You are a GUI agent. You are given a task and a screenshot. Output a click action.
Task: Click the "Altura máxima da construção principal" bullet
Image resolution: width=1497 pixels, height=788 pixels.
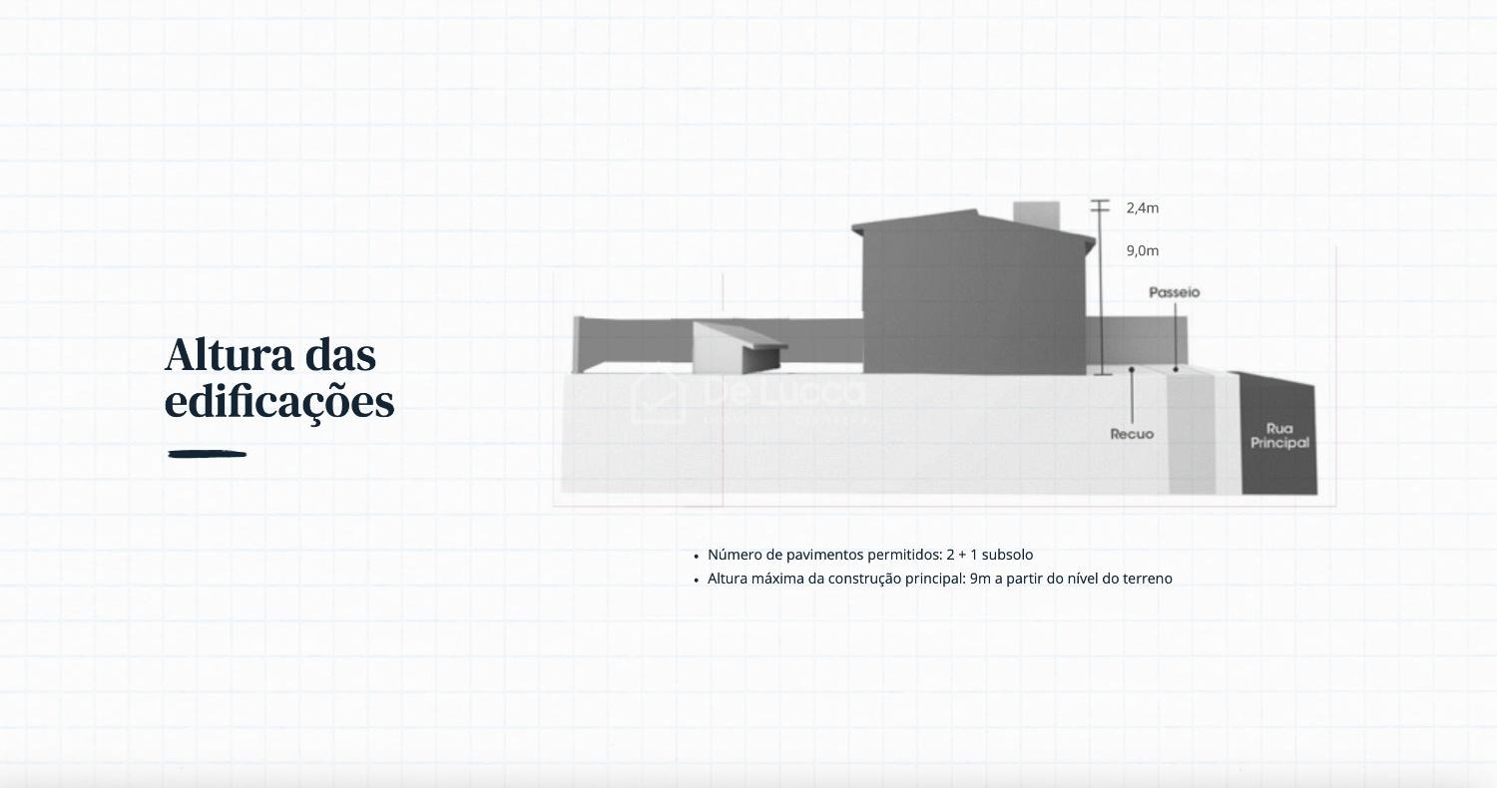[939, 579]
